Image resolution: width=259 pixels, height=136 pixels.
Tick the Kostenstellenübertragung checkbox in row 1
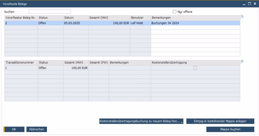pyautogui.click(x=195, y=68)
